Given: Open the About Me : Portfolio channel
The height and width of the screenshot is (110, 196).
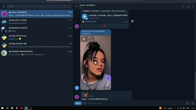Looking at the screenshot, I should click(x=36, y=22).
